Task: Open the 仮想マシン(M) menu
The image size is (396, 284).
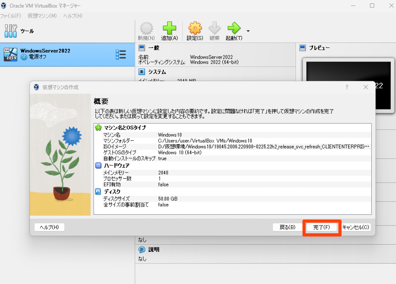Action: pyautogui.click(x=42, y=16)
